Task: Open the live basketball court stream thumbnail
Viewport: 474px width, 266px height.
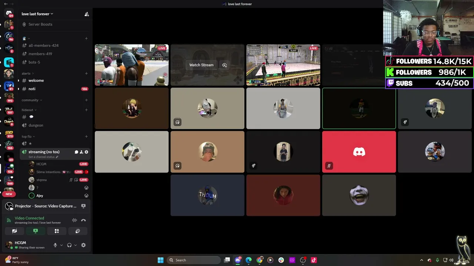Action: [x=283, y=65]
